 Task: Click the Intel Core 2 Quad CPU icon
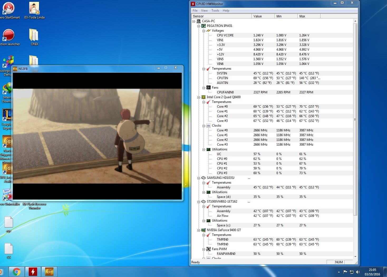[x=204, y=97]
